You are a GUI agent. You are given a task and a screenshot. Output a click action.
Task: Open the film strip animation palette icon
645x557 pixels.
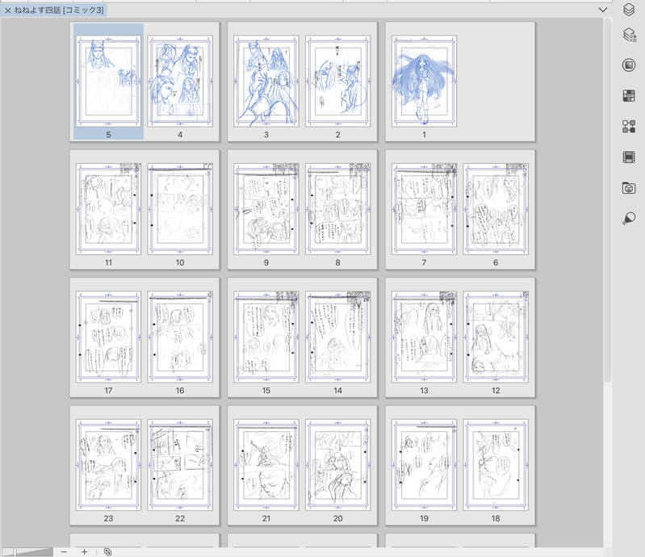(629, 157)
